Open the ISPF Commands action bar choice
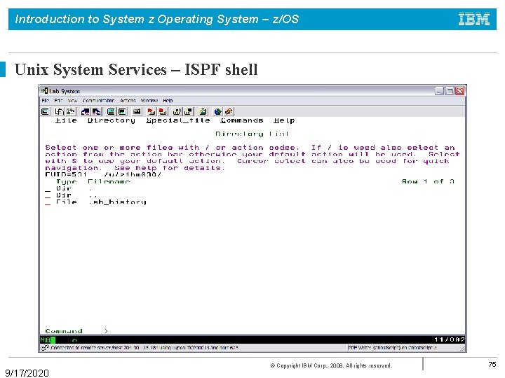505x378 pixels. tap(242, 120)
